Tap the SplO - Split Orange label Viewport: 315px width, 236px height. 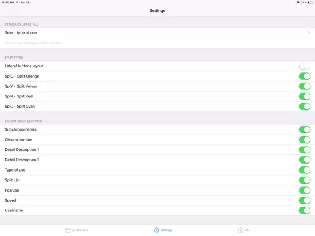(22, 76)
